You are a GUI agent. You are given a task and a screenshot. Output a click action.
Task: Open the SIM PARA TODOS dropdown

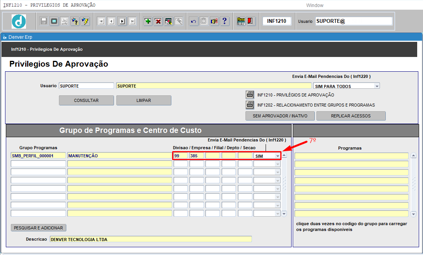pyautogui.click(x=377, y=86)
